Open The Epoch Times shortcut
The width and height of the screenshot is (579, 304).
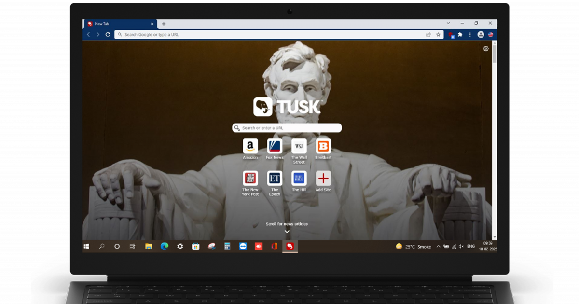pos(275,179)
